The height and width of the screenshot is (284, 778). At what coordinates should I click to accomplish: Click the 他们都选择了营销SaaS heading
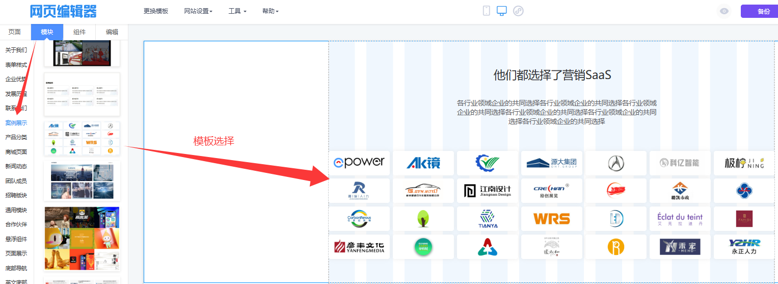[552, 75]
